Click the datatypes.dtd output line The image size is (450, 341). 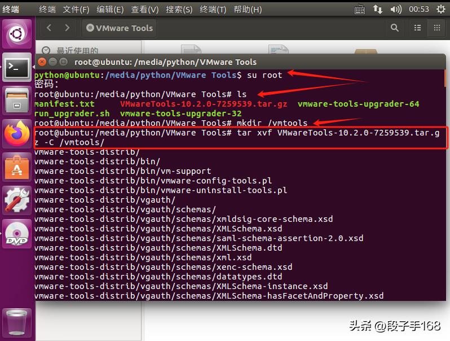[x=158, y=277]
